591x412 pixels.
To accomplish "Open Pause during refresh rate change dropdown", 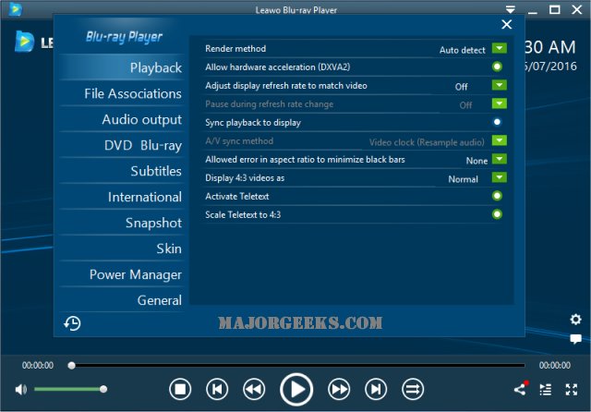I will point(499,103).
